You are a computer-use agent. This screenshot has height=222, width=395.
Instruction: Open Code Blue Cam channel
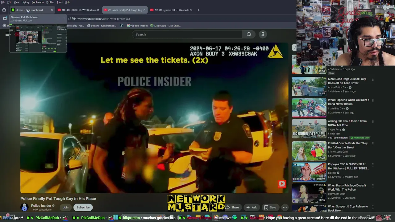point(336,109)
